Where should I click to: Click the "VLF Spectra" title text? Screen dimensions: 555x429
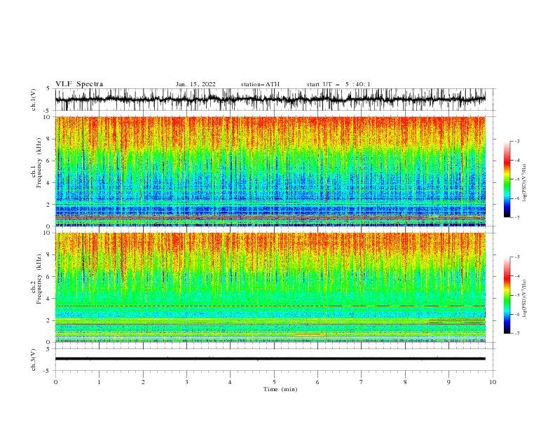tap(79, 84)
